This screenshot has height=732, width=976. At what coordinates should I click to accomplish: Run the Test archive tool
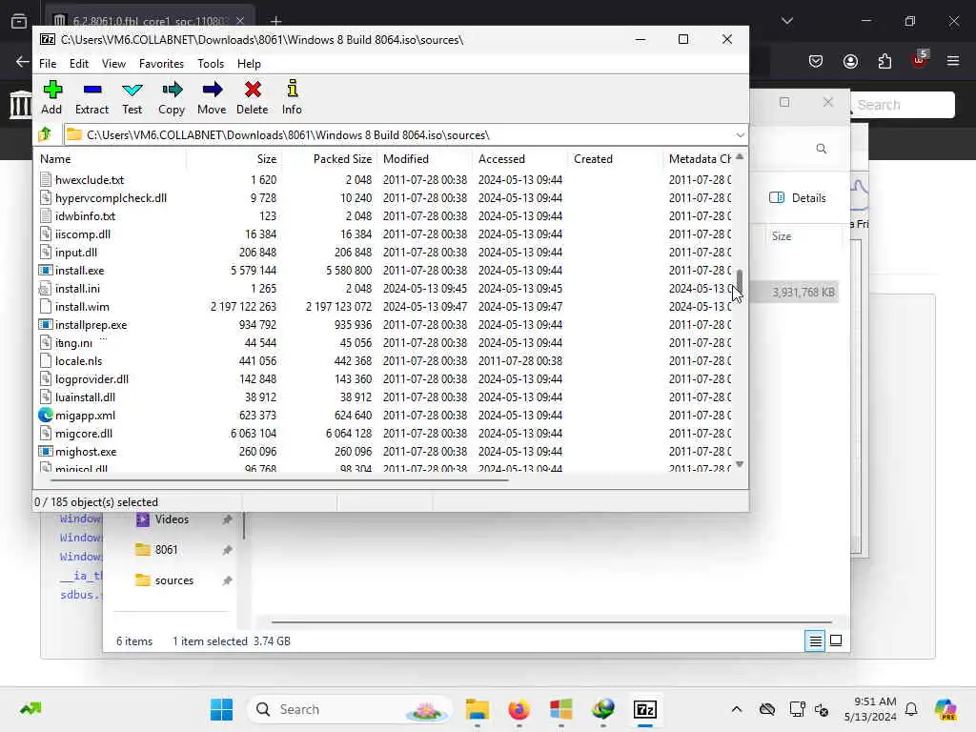click(x=132, y=90)
